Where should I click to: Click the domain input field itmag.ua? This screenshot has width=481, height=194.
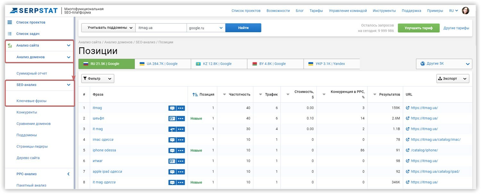(161, 28)
